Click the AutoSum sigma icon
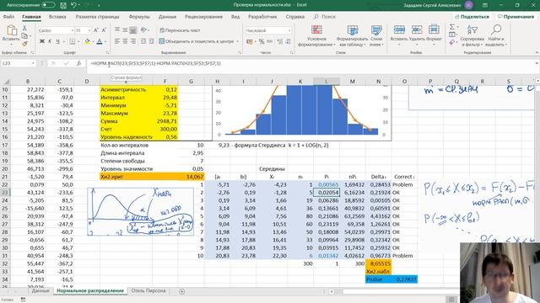The height and width of the screenshot is (303, 540). pyautogui.click(x=452, y=27)
